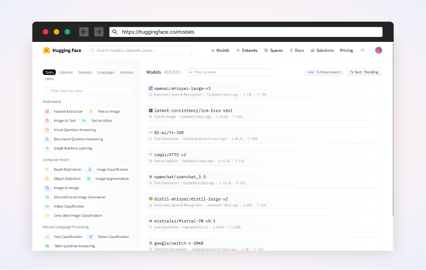Focus the Filter Tasks by name field
This screenshot has height=270, width=426.
87,91
